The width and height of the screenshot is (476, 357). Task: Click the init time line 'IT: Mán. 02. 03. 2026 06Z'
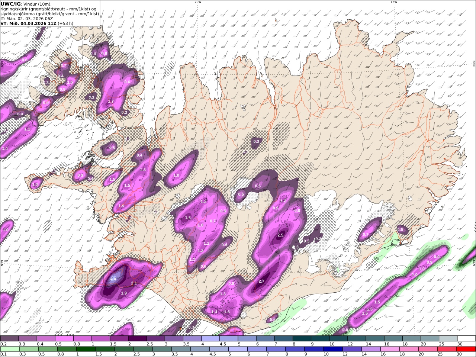pyautogui.click(x=27, y=18)
